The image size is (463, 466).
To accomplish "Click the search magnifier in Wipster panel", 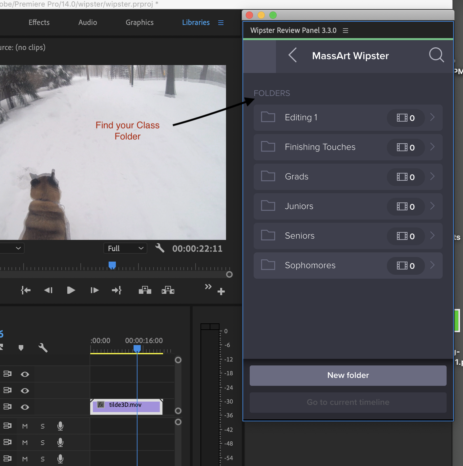I will [436, 55].
